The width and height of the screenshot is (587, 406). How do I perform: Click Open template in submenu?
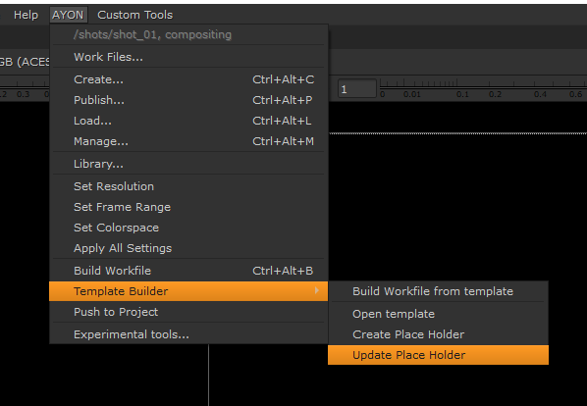[438, 314]
